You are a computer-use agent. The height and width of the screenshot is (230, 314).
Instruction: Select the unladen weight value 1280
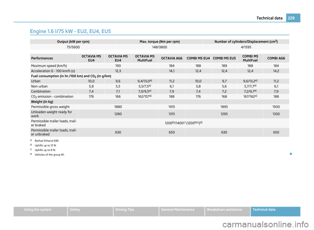pos(118,114)
